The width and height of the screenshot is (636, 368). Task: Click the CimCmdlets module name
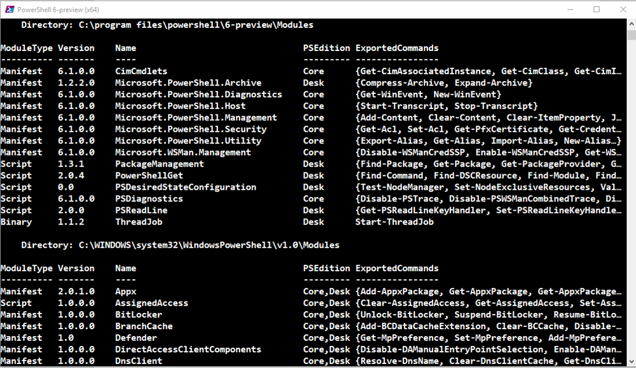click(141, 71)
